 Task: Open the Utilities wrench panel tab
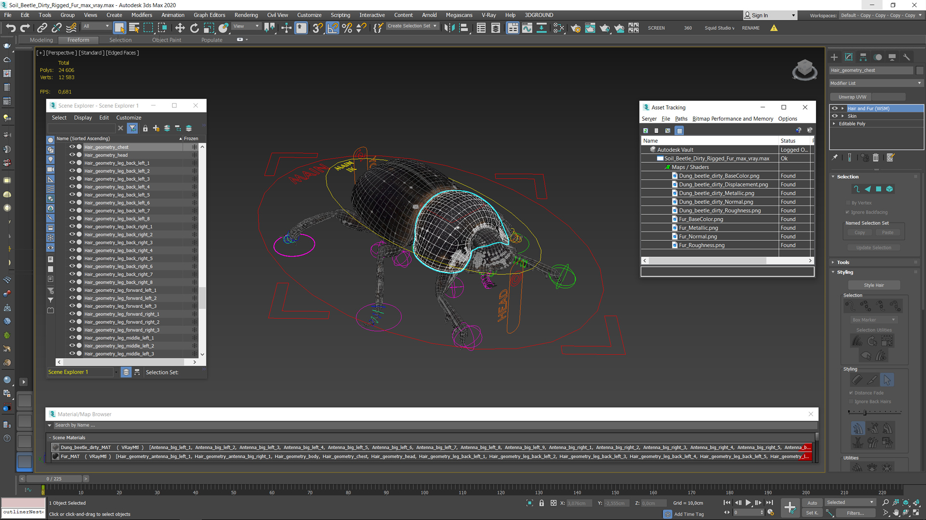[x=907, y=57]
